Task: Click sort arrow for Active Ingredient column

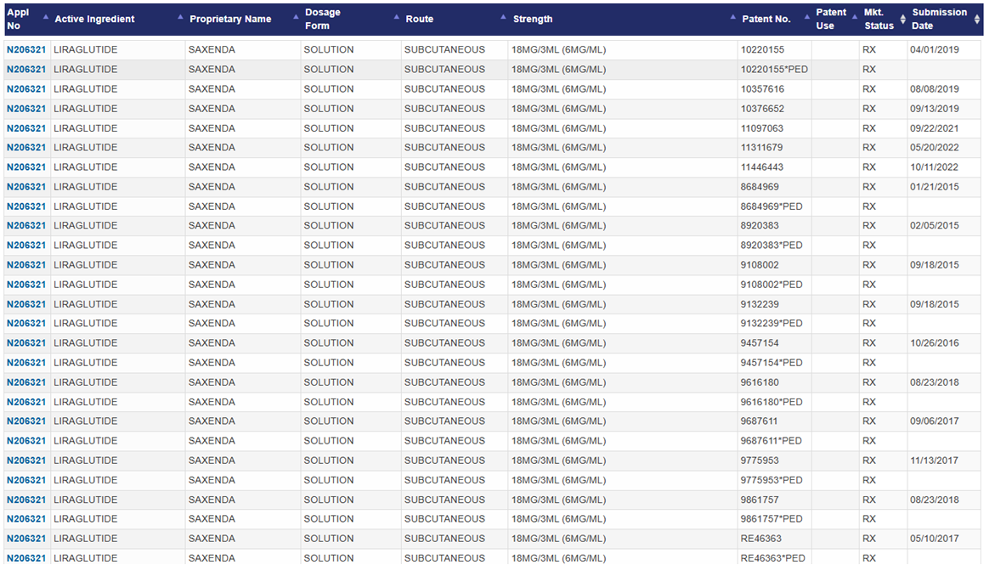Action: (180, 17)
